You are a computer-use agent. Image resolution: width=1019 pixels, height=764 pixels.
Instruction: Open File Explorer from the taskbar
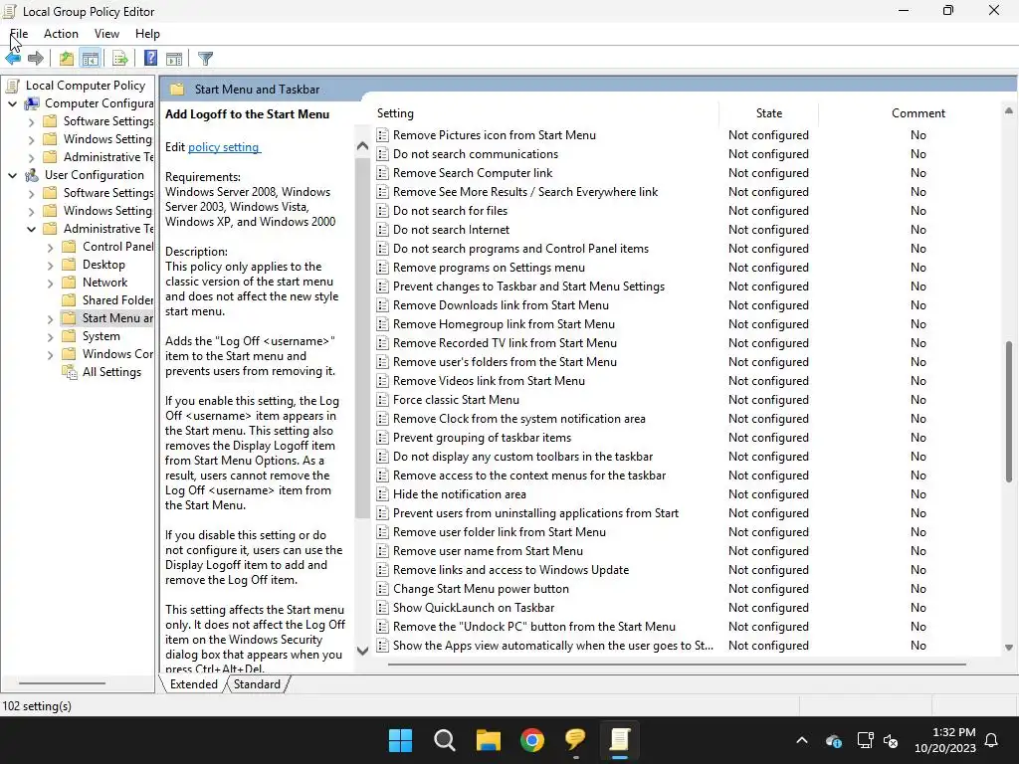(x=488, y=740)
